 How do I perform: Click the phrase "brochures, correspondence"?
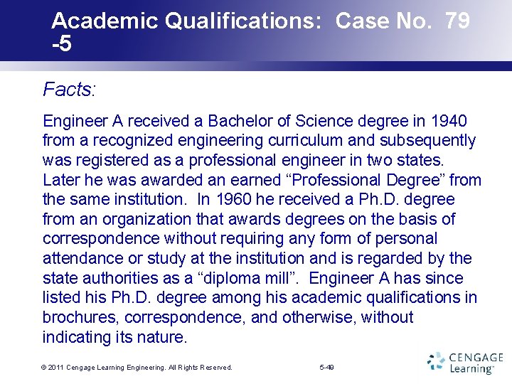[144, 317]
